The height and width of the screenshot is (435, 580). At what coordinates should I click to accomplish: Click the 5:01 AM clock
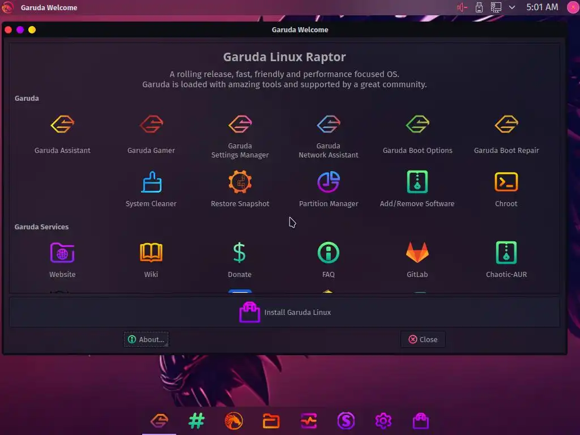(542, 7)
